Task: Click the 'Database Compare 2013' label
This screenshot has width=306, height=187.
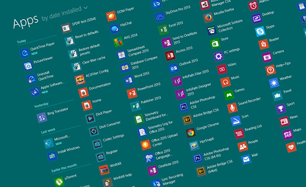Action: click(143, 63)
